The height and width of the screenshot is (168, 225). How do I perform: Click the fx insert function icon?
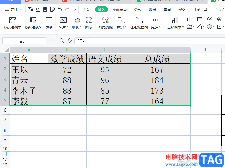(x=69, y=41)
